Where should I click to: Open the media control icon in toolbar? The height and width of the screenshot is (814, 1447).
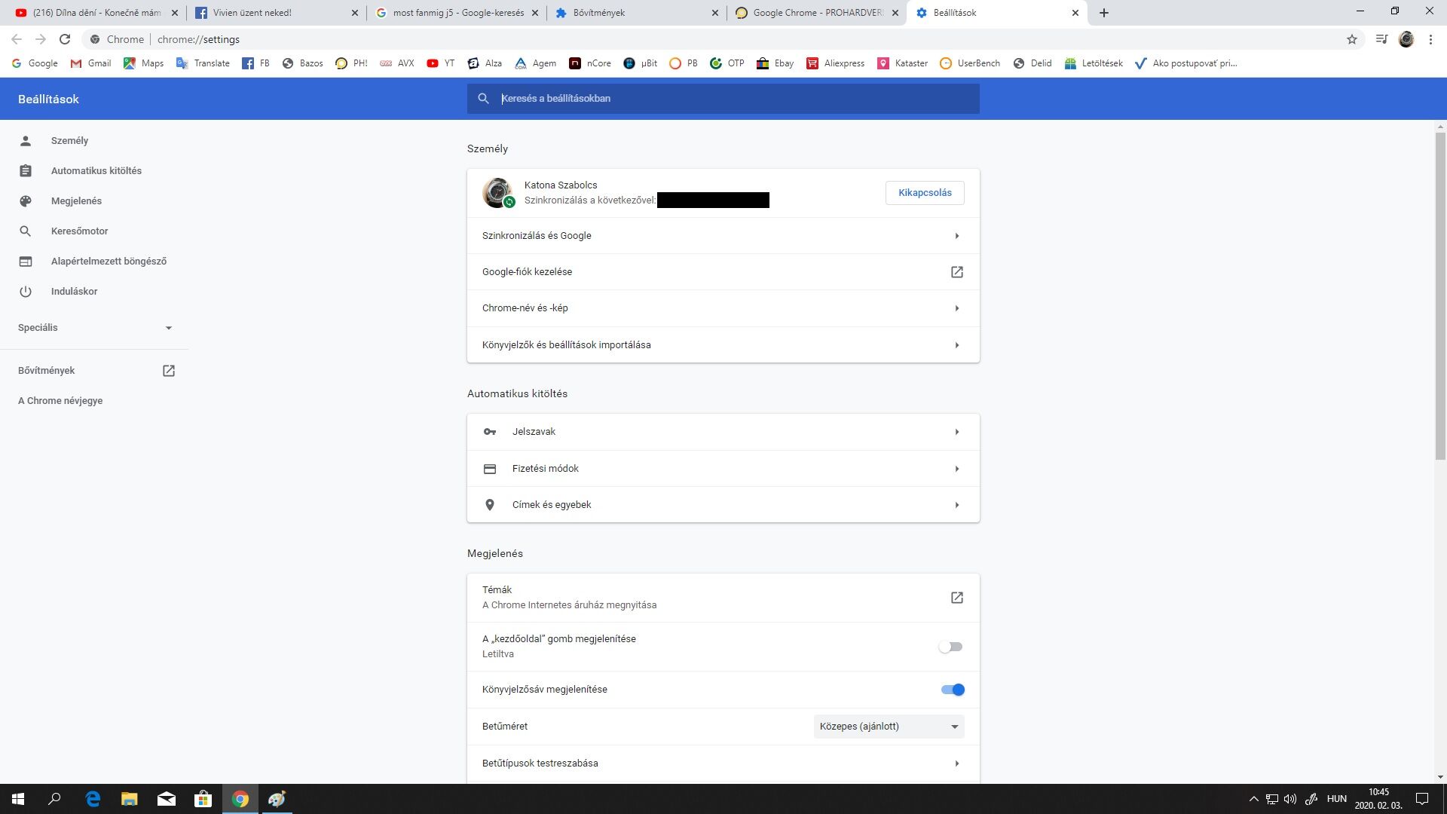[1381, 39]
